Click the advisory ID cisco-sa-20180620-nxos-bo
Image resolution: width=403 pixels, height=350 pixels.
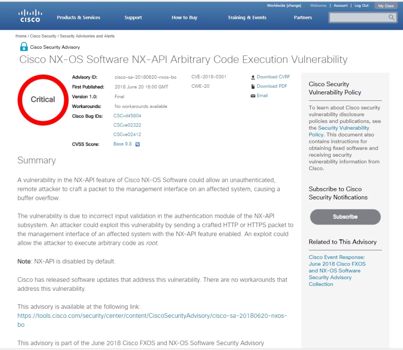coord(145,77)
